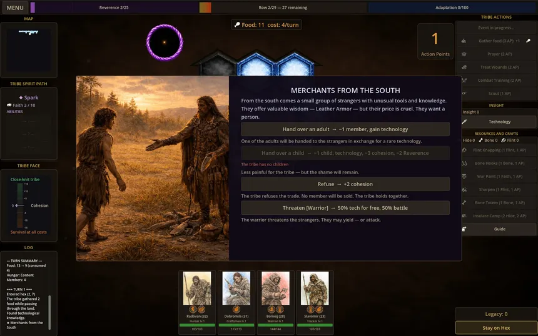Click the Bone Totem craft icon
538x336 pixels.
tap(464, 203)
